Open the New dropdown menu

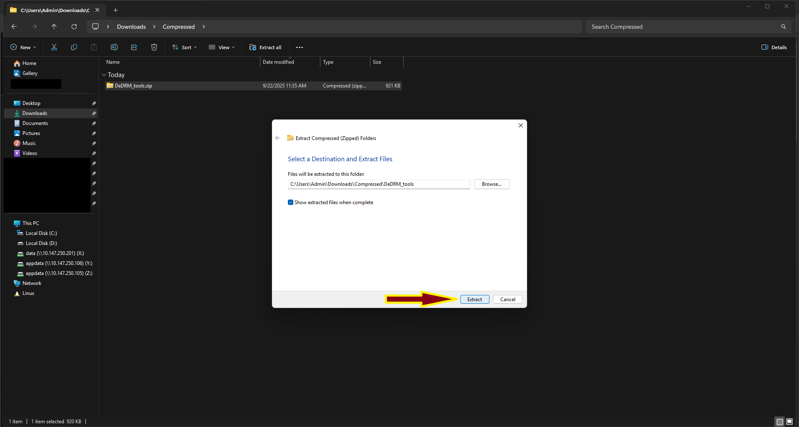(23, 47)
